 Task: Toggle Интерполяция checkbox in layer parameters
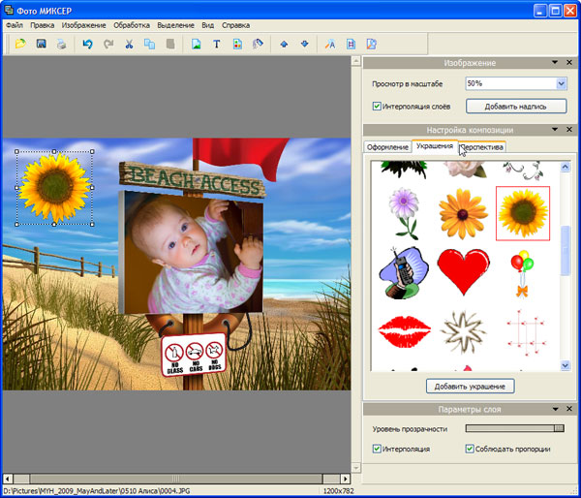click(x=378, y=450)
